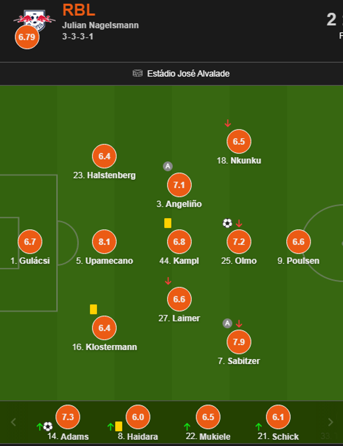Open Upamecano's 8.1 rating bubble
Screen dimensions: 343x446
coord(104,242)
